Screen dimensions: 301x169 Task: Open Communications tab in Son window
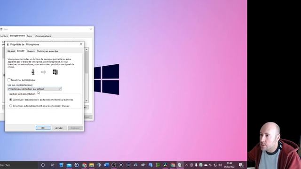43,36
